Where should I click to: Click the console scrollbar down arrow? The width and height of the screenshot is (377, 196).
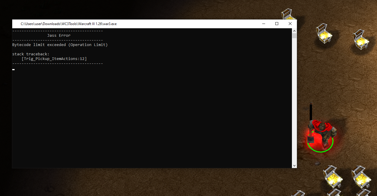tap(295, 165)
